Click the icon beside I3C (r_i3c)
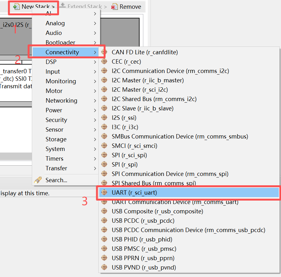 pyautogui.click(x=104, y=127)
